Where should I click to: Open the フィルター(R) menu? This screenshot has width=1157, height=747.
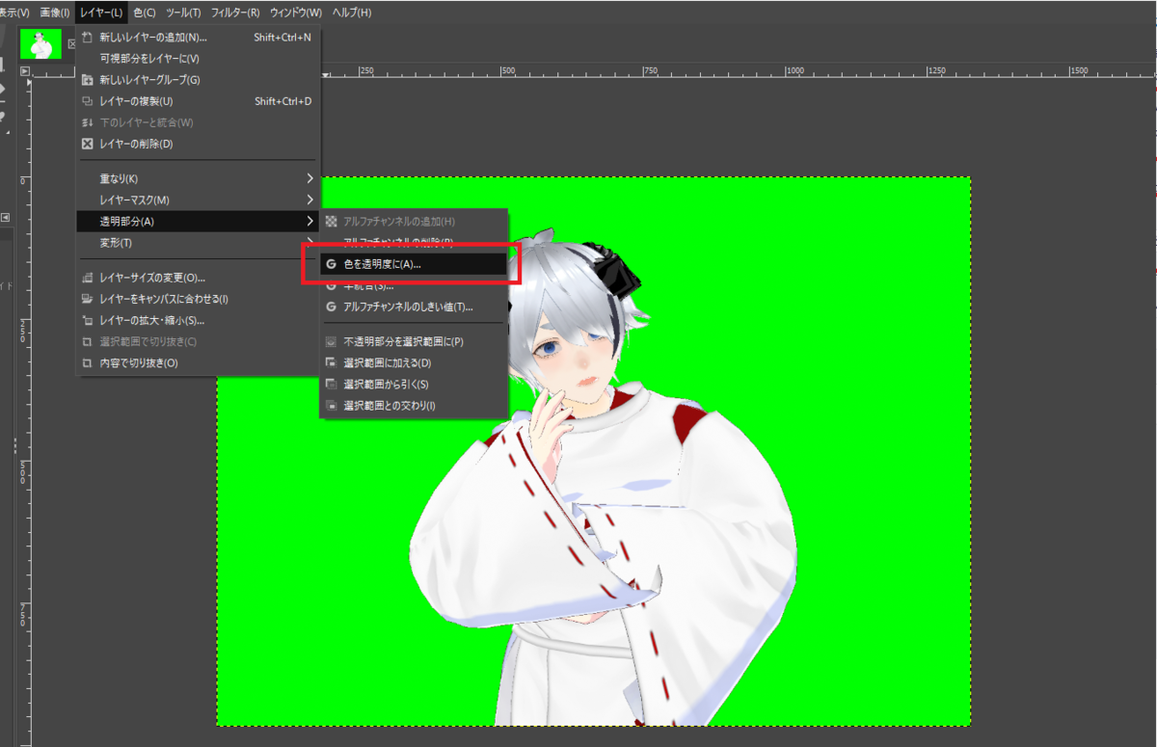coord(235,13)
